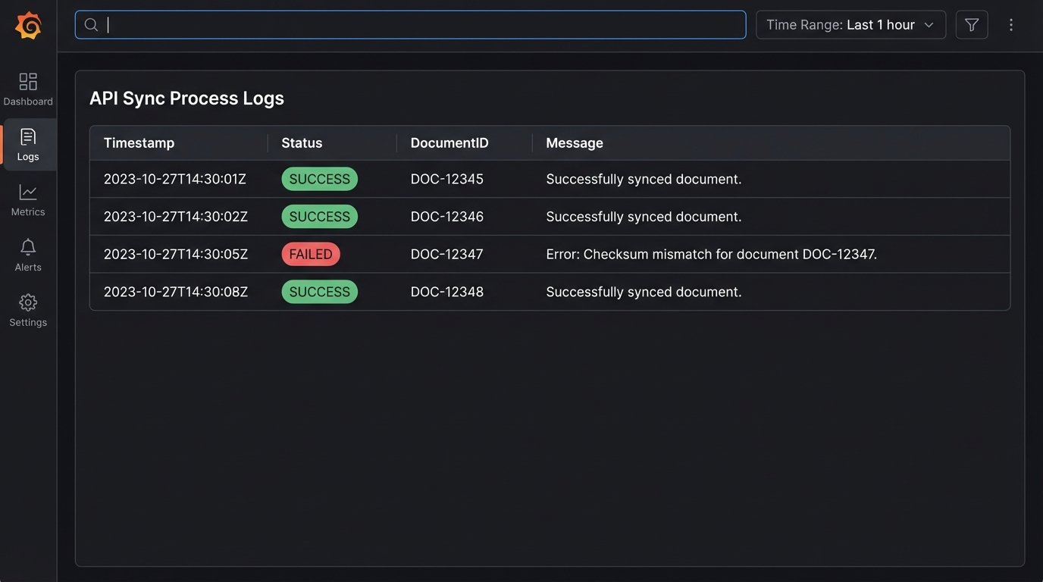Viewport: 1043px width, 582px height.
Task: Click the Status column header
Action: tap(301, 142)
